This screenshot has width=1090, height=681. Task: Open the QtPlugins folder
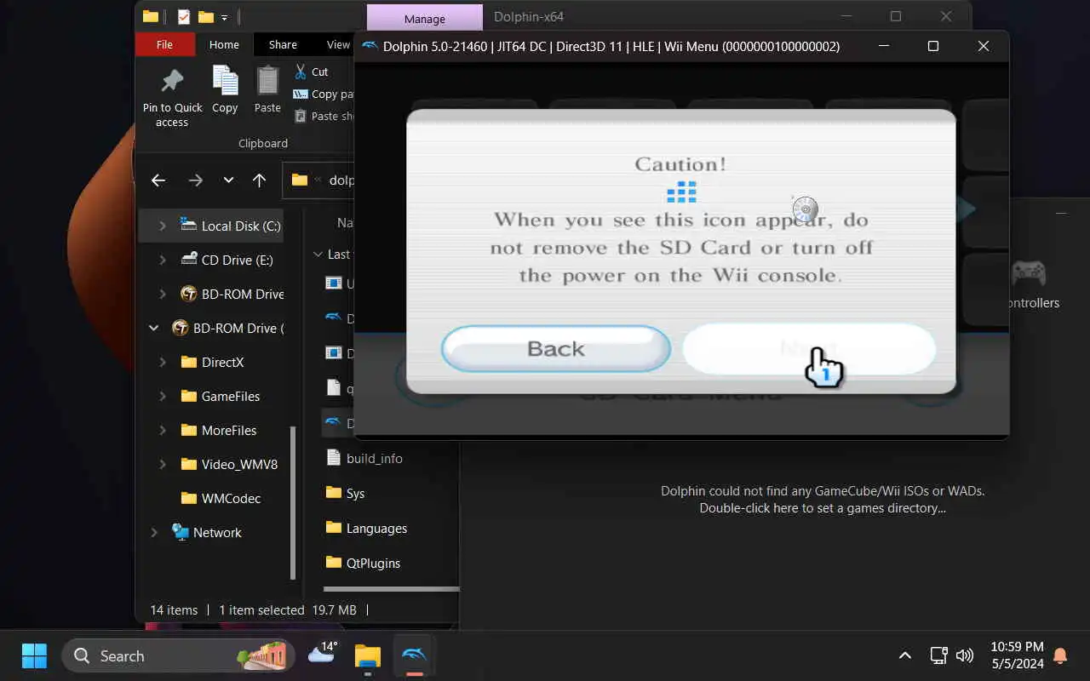click(363, 563)
